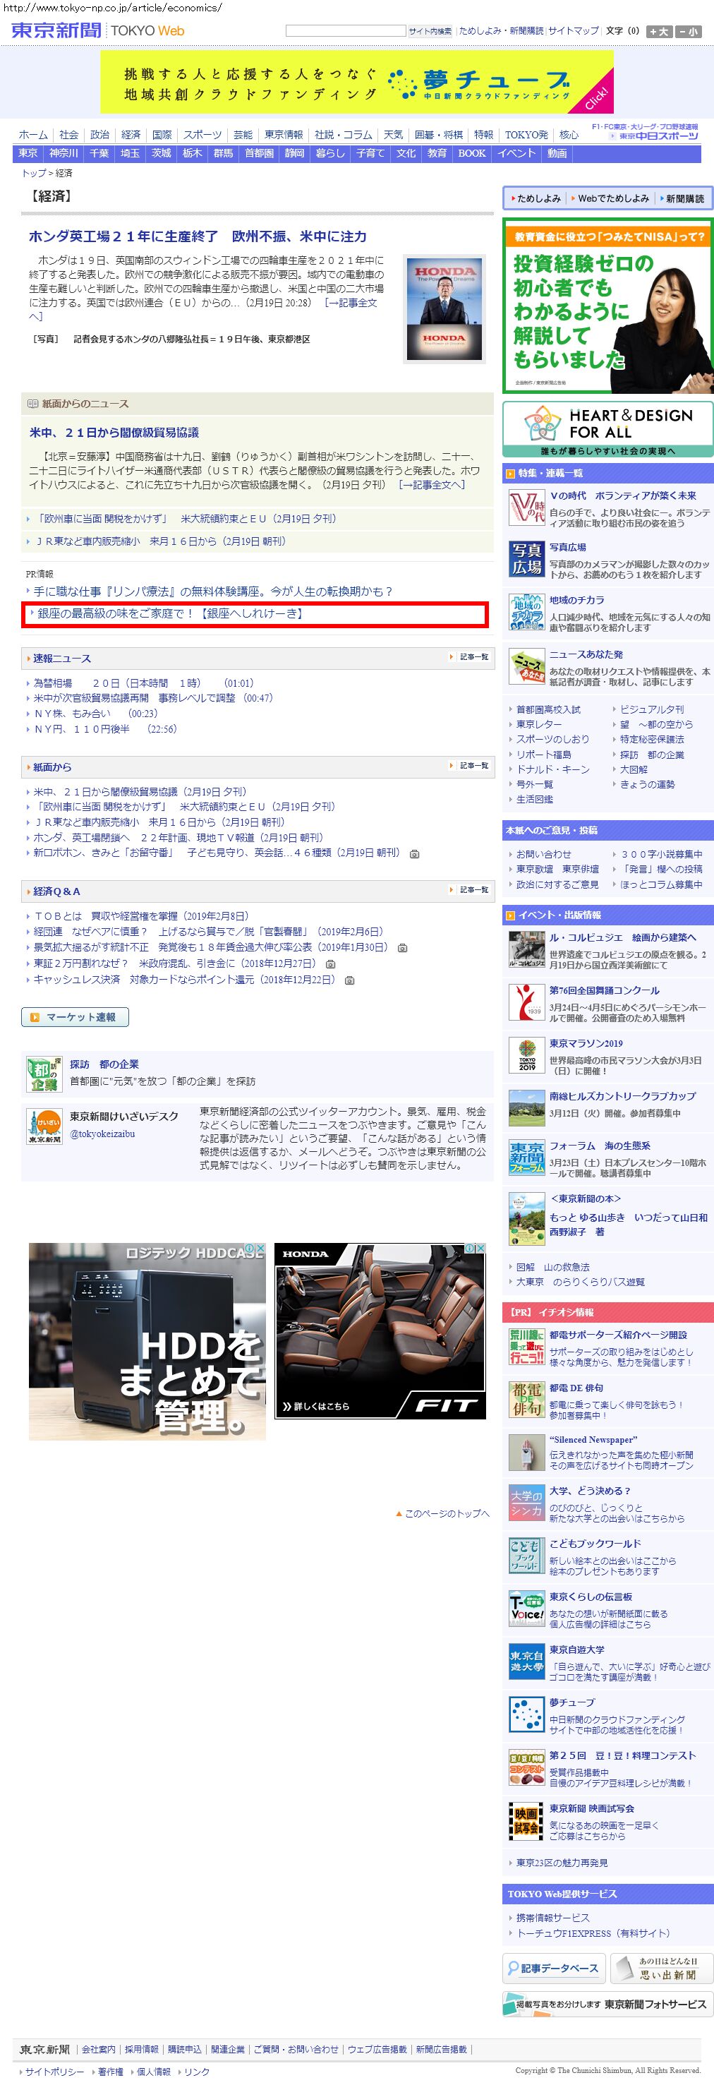
Task: Click the Vの時代 icon
Action: 526,509
